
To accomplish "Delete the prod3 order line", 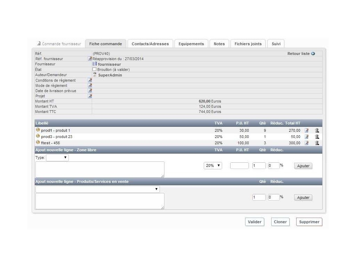I will (x=317, y=137).
